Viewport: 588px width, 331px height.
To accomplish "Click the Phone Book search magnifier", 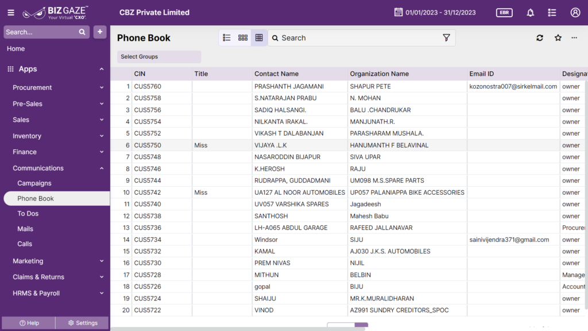I will pos(275,38).
